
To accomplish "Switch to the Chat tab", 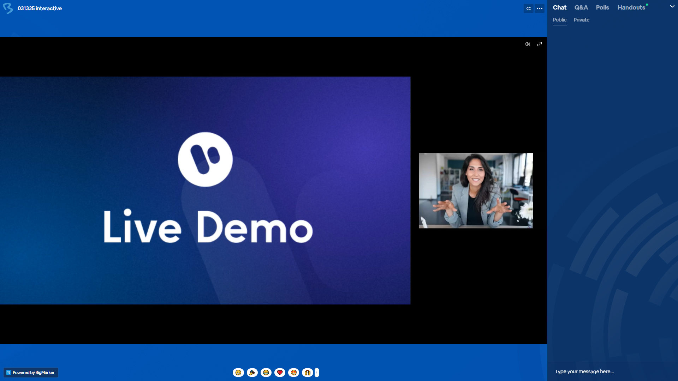I will click(559, 7).
